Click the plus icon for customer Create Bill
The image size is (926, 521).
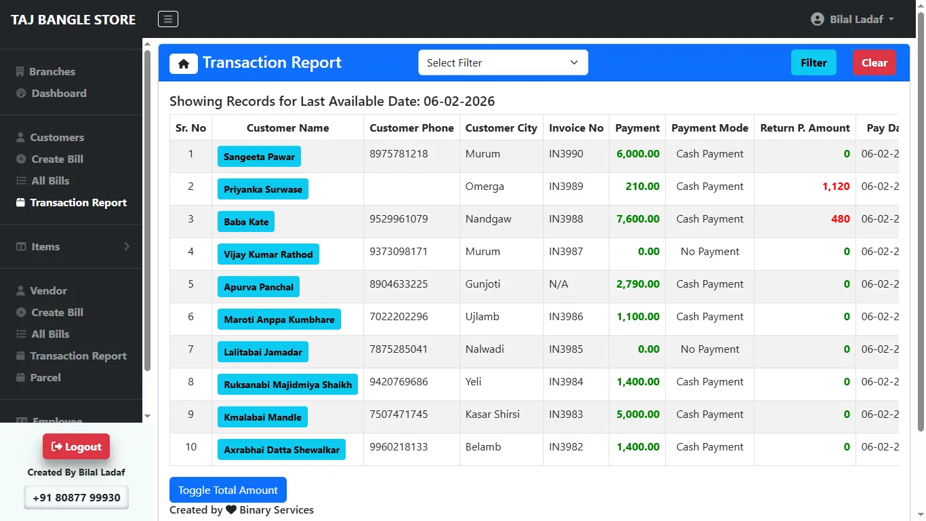click(x=21, y=159)
